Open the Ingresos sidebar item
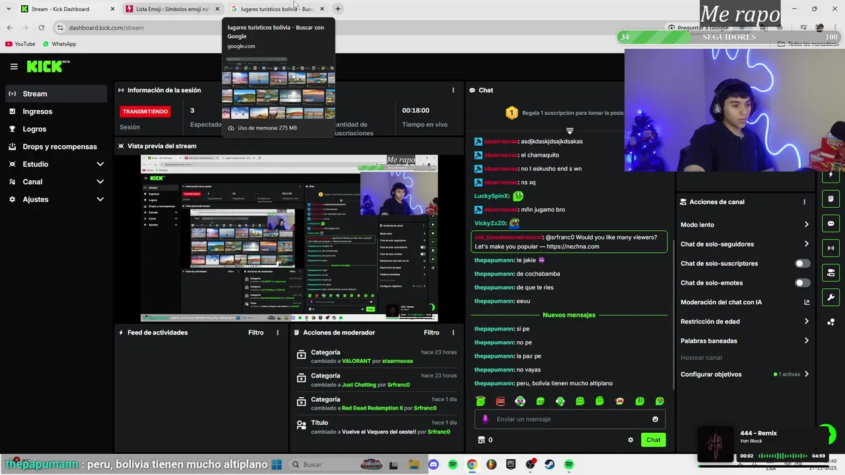This screenshot has height=475, width=845. click(55, 111)
